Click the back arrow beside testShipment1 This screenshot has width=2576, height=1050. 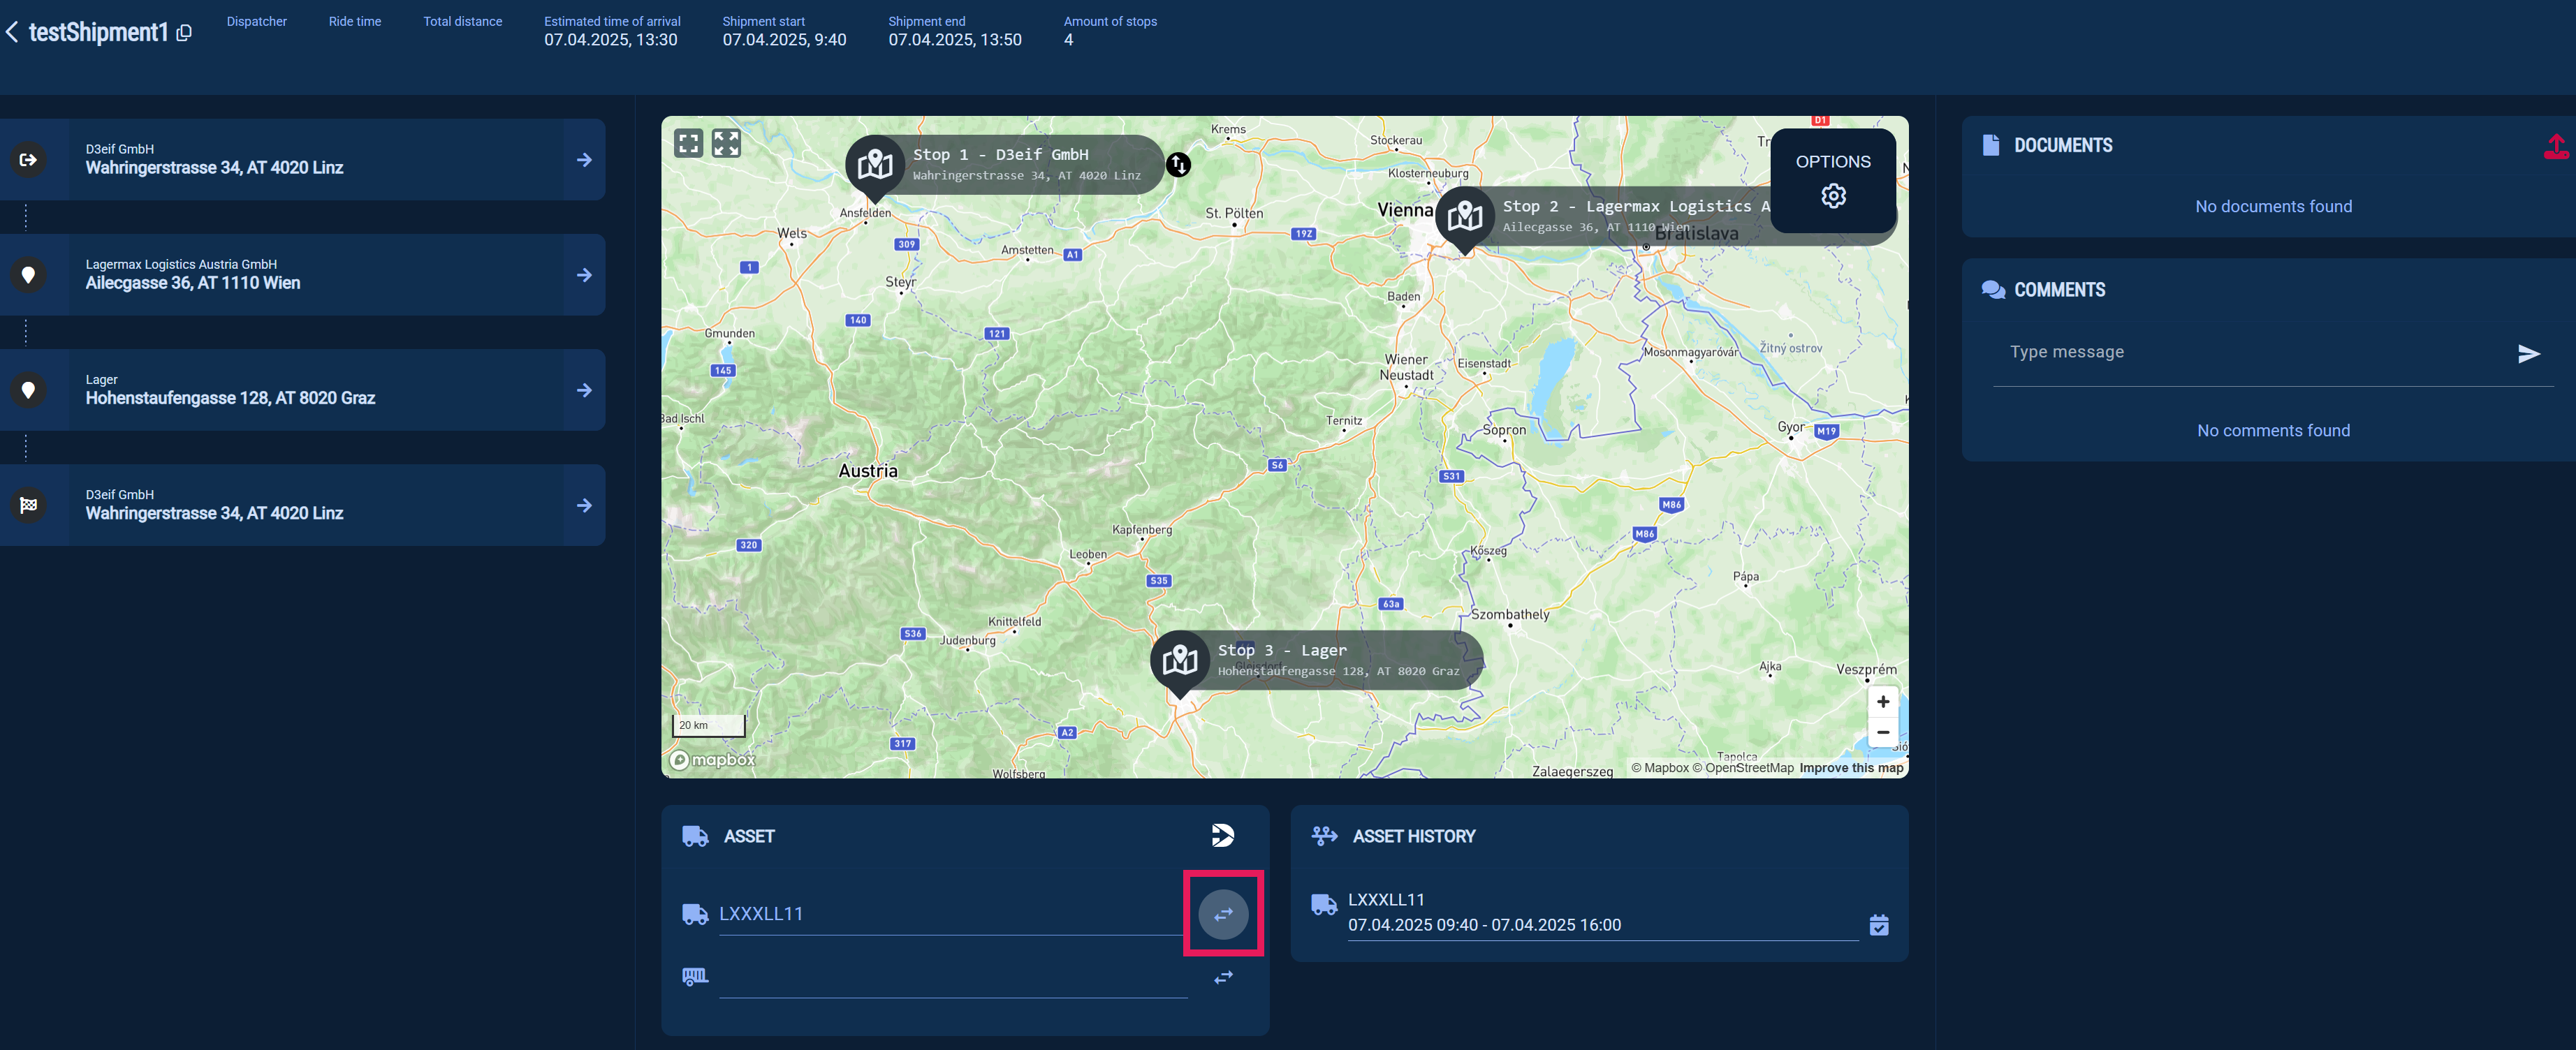click(12, 33)
